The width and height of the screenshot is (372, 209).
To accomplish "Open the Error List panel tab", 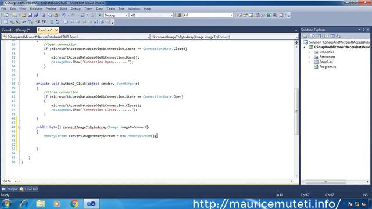I will click(28, 189).
